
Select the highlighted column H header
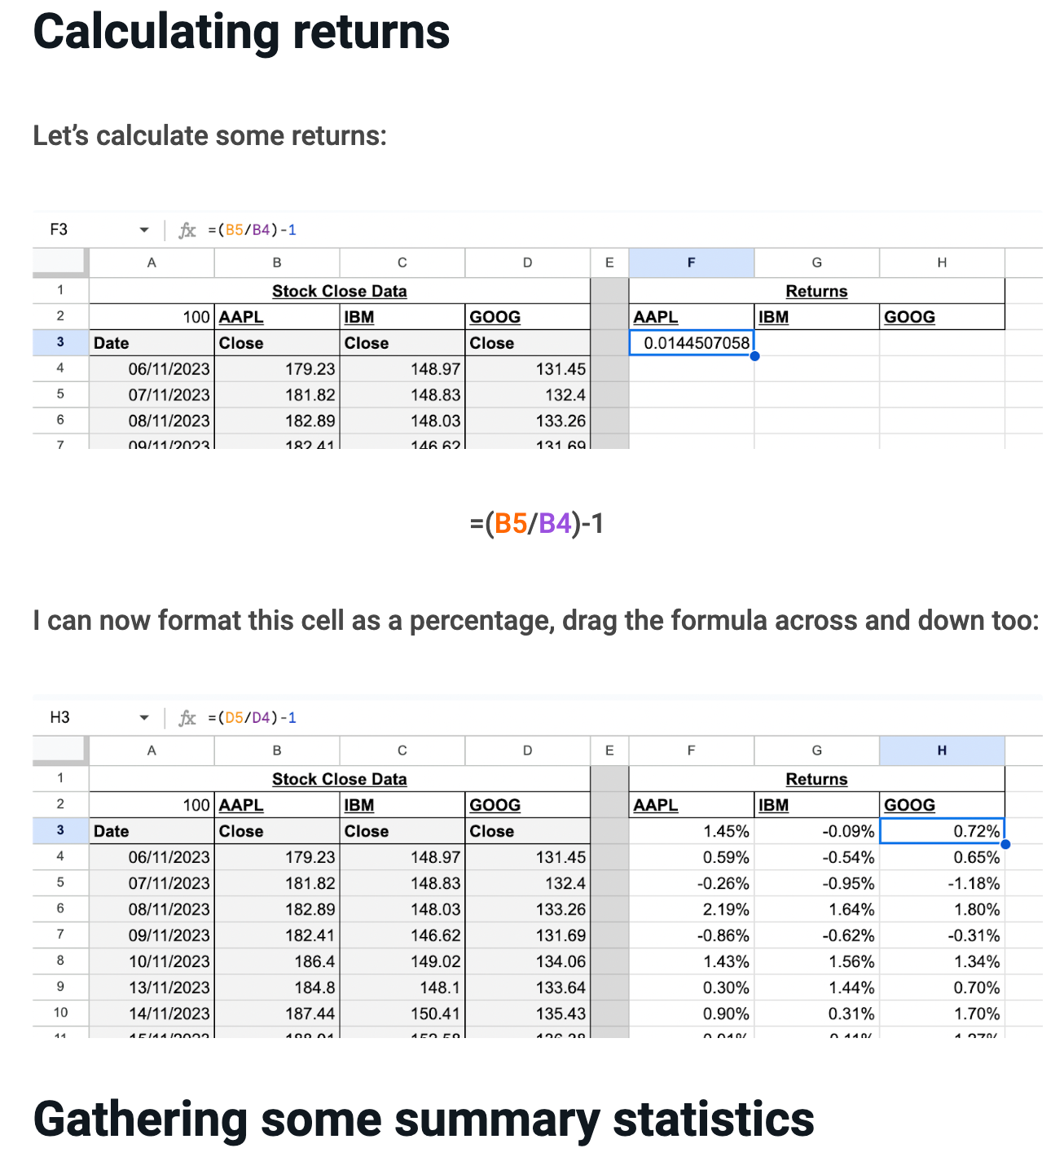[942, 750]
